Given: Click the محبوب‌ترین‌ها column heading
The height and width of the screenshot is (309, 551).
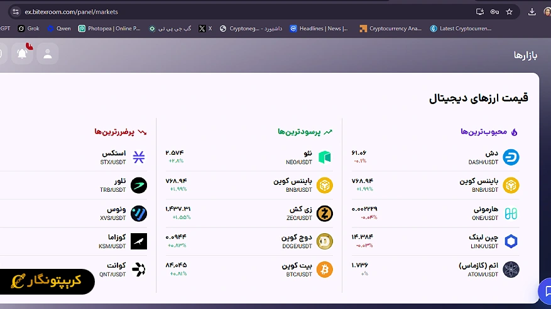Looking at the screenshot, I should click(x=484, y=132).
